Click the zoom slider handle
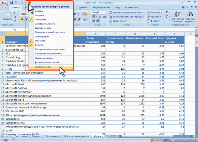This screenshot has width=198, height=142. coord(184,140)
